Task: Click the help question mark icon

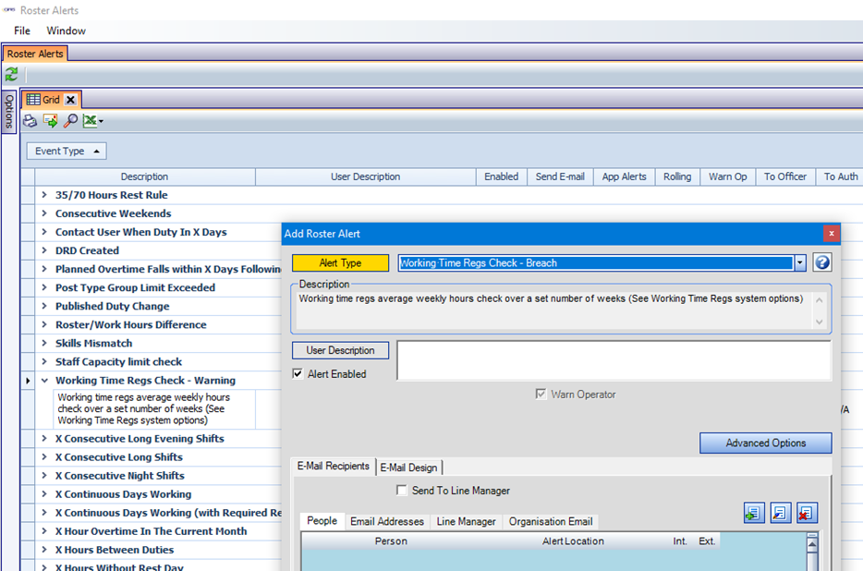Action: point(821,262)
